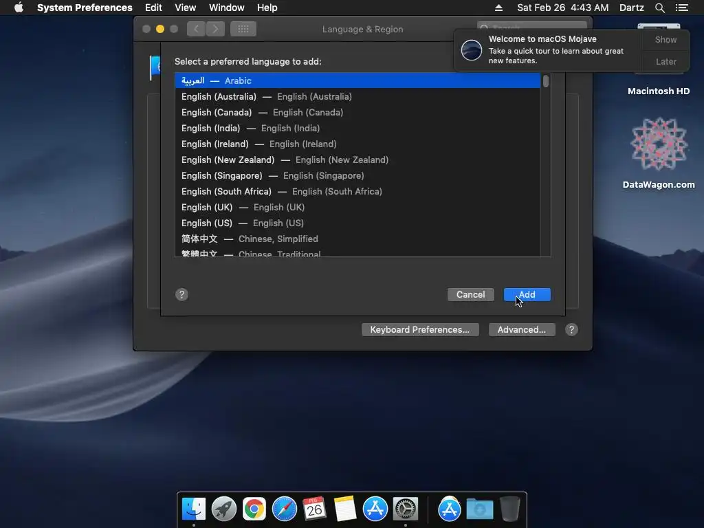The width and height of the screenshot is (704, 528).
Task: Click the Add button
Action: [527, 294]
